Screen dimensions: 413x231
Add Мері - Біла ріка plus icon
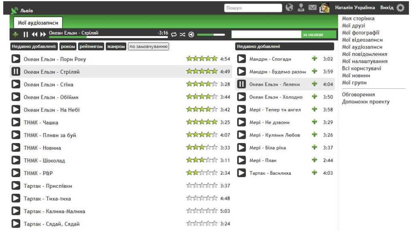pos(315,147)
